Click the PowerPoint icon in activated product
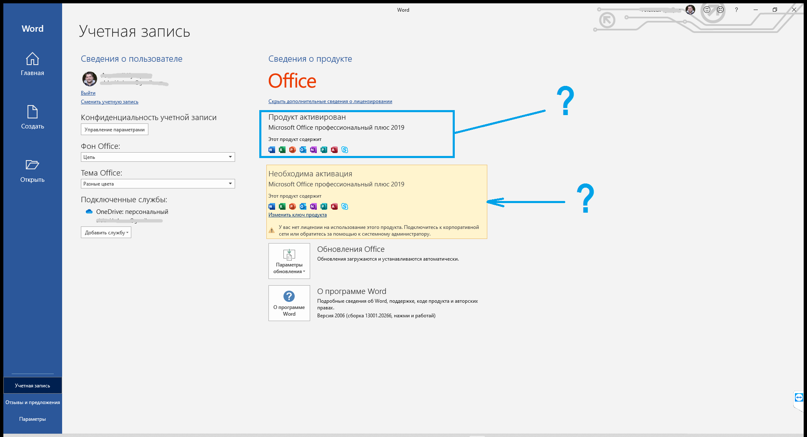This screenshot has width=807, height=437. pyautogui.click(x=293, y=150)
